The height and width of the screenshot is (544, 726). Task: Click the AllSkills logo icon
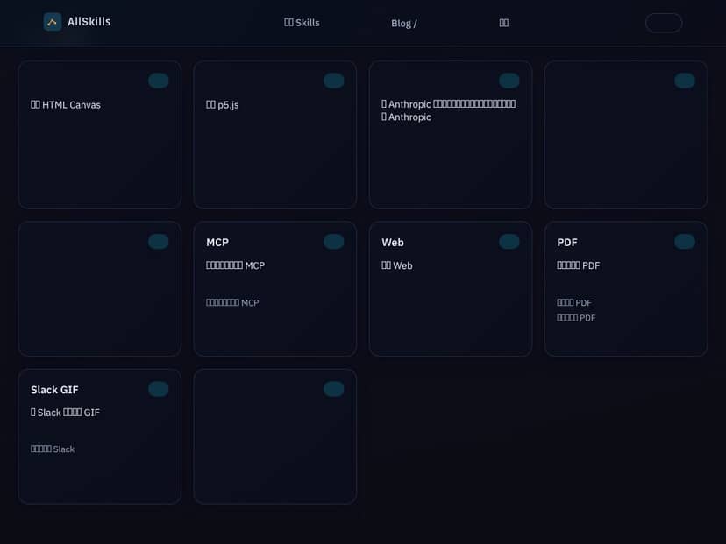coord(53,21)
